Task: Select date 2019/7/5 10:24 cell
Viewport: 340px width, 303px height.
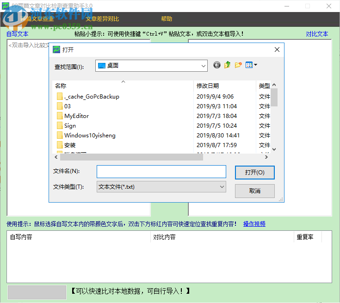Action: pyautogui.click(x=216, y=125)
